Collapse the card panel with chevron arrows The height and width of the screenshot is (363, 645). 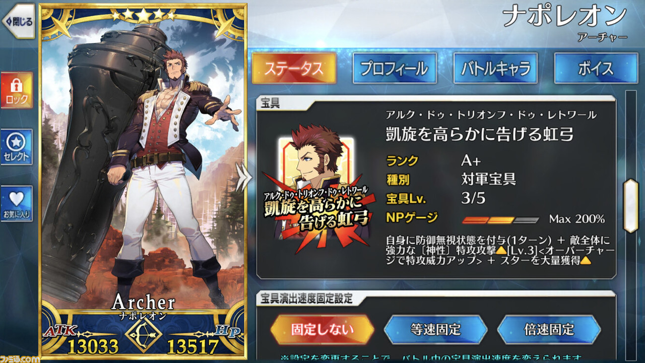[244, 177]
